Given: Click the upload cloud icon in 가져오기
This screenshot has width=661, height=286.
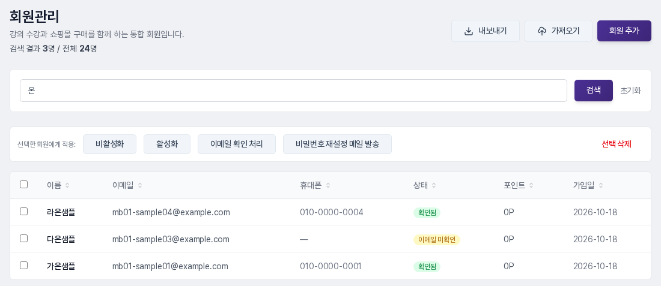Looking at the screenshot, I should [x=542, y=31].
